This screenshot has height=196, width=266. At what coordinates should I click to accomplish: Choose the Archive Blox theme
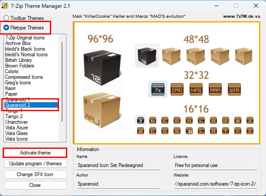(x=18, y=43)
